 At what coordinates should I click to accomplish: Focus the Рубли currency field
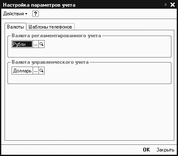22,44
